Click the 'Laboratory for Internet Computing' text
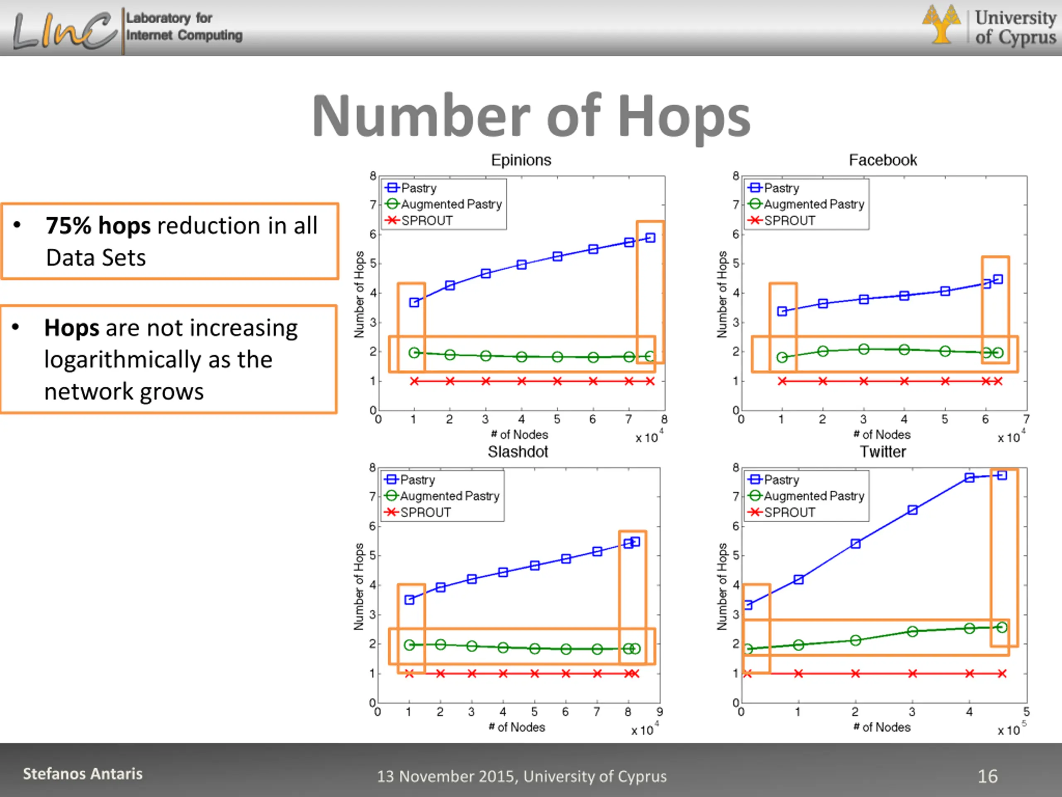This screenshot has width=1062, height=797. pos(184,27)
